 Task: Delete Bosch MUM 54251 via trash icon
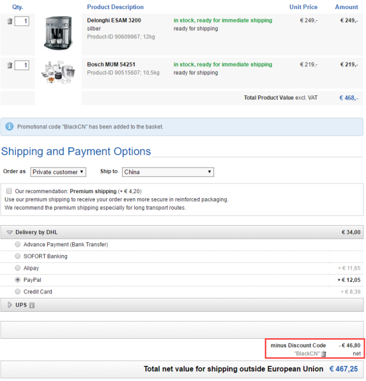pos(10,65)
